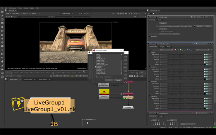Click the white color swatch for master gain
The image size is (216, 135).
[205, 62]
